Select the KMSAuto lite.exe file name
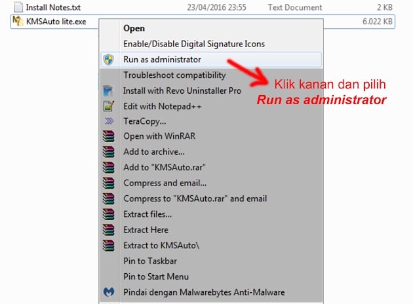 [56, 22]
